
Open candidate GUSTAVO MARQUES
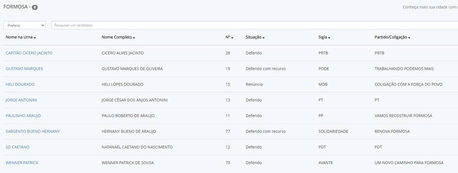pos(24,69)
